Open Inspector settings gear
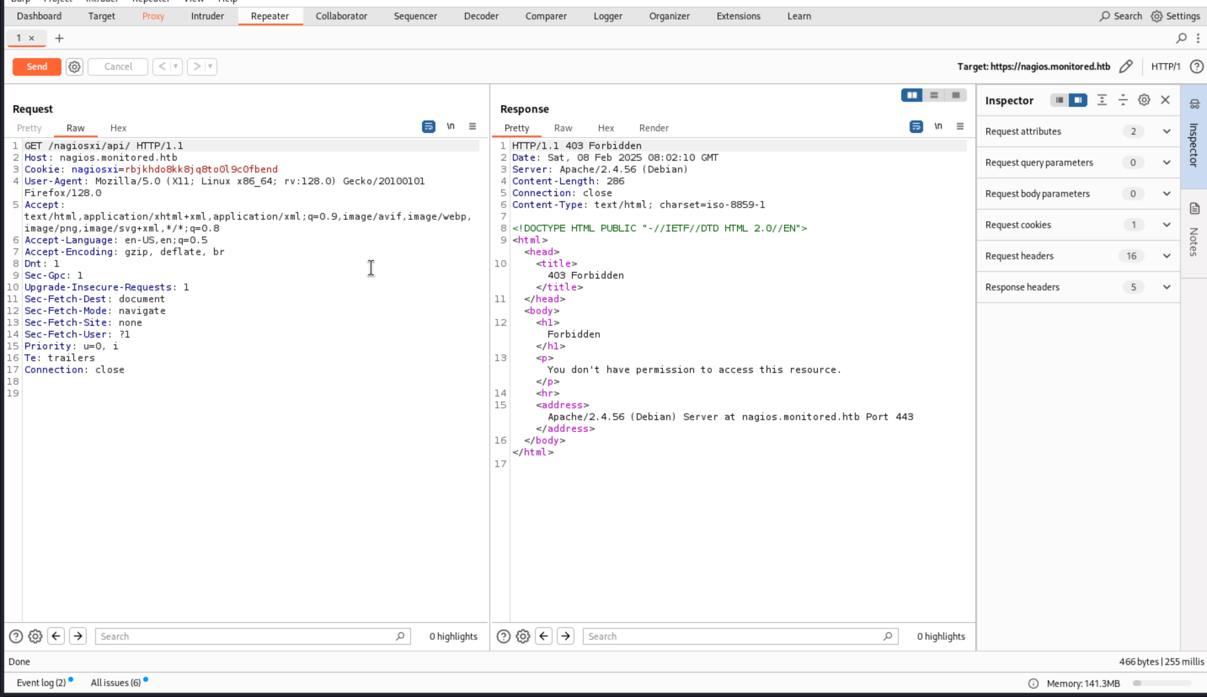Image resolution: width=1207 pixels, height=697 pixels. (1144, 100)
